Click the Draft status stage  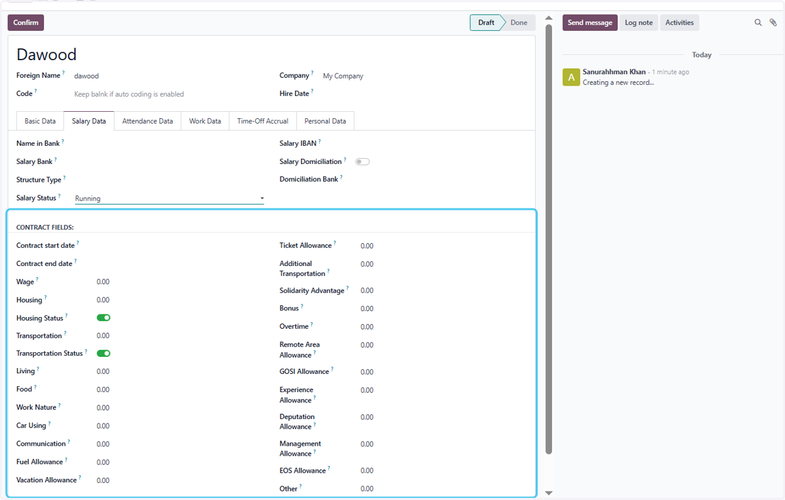(x=486, y=22)
